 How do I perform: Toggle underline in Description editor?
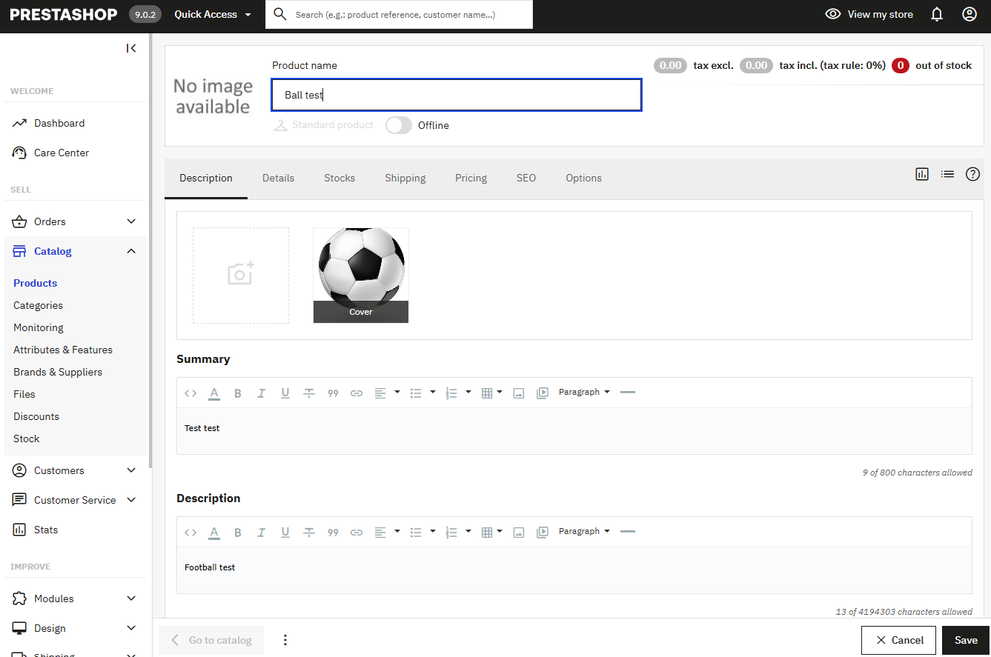click(285, 533)
